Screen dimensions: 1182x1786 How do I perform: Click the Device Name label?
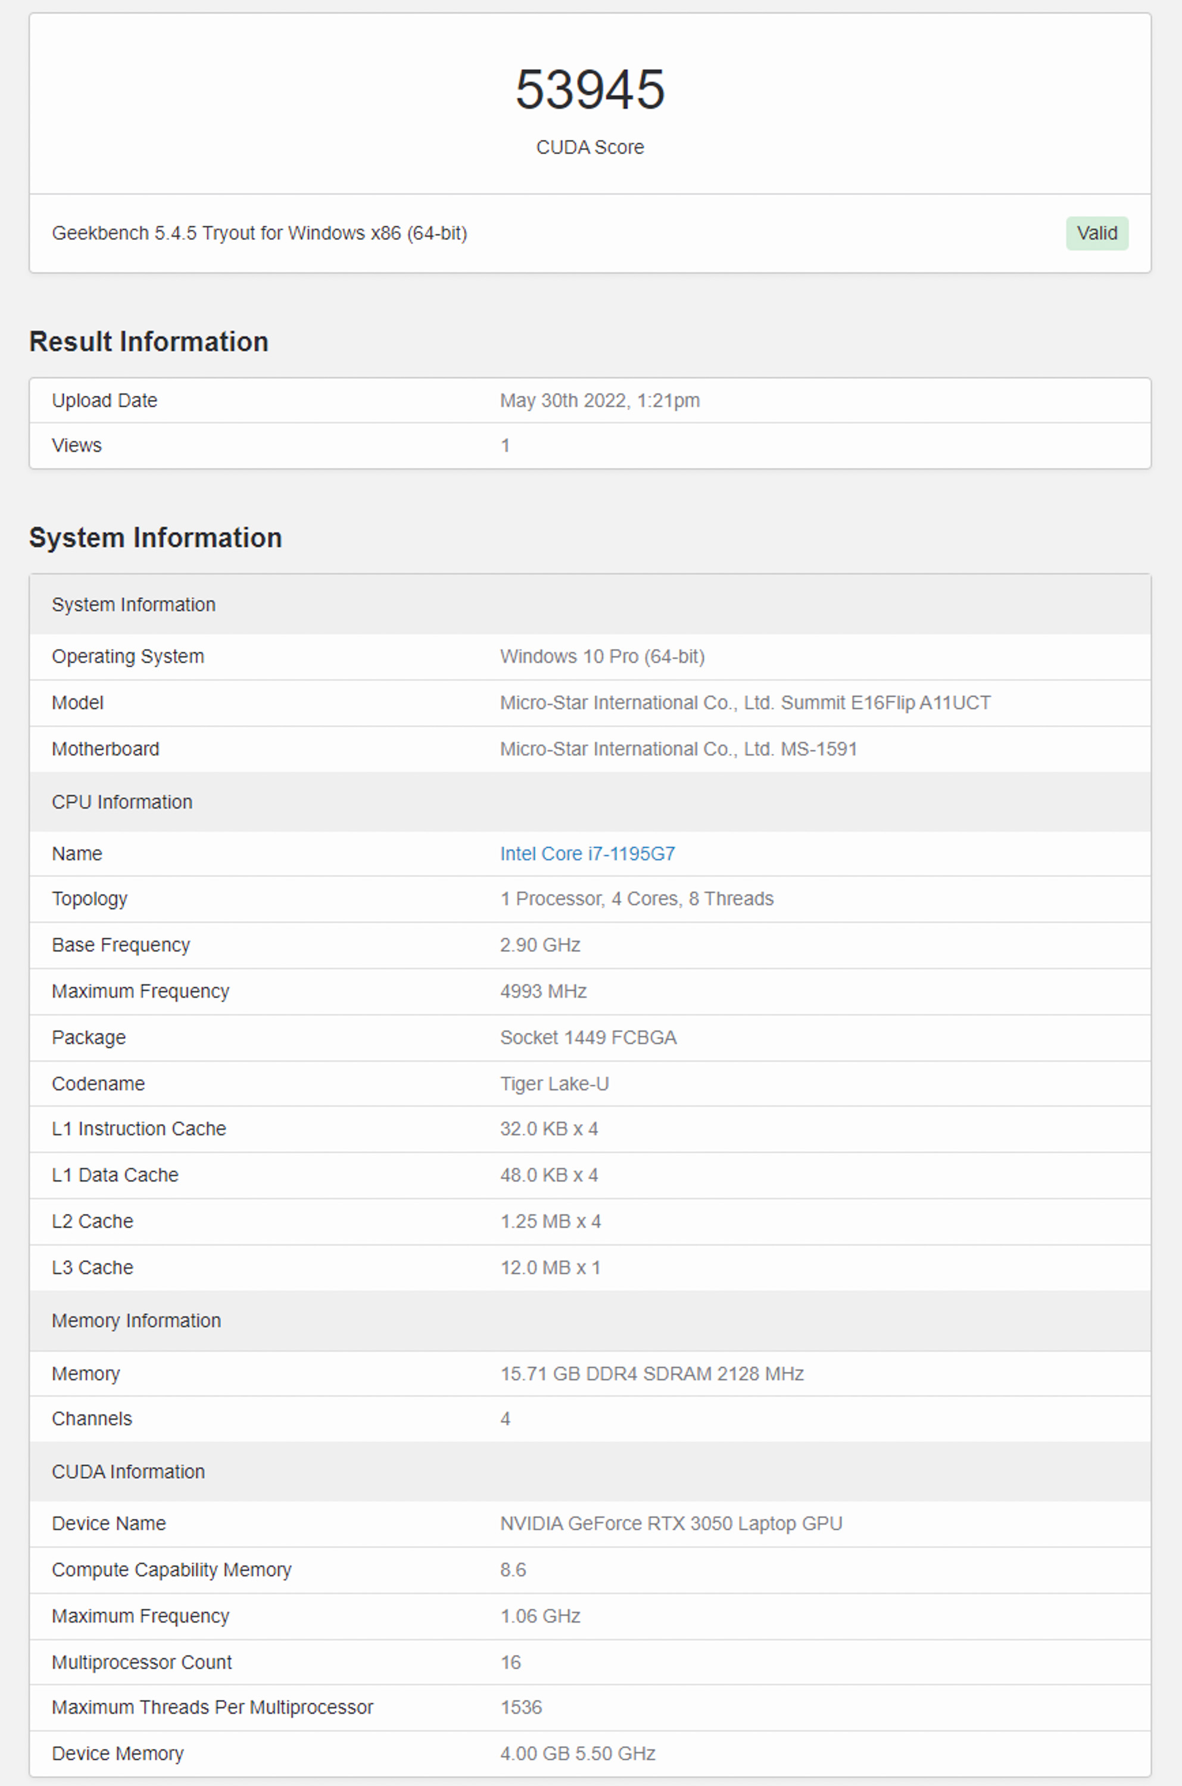coord(108,1523)
